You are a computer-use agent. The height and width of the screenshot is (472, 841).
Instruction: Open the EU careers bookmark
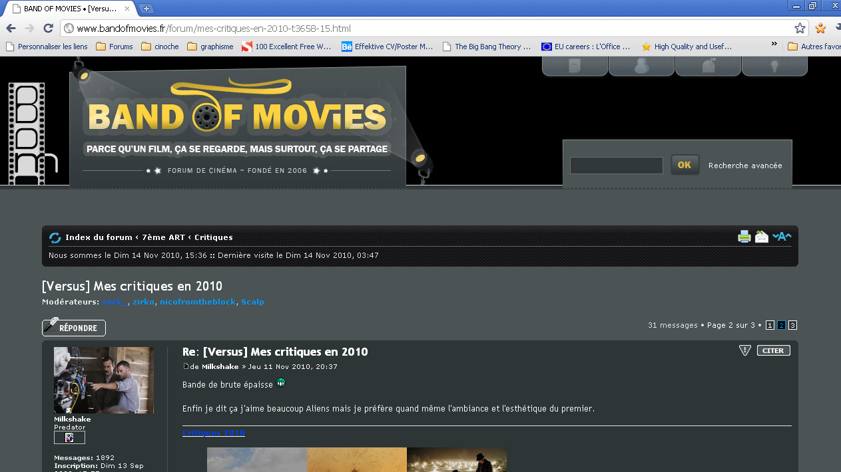[x=586, y=47]
